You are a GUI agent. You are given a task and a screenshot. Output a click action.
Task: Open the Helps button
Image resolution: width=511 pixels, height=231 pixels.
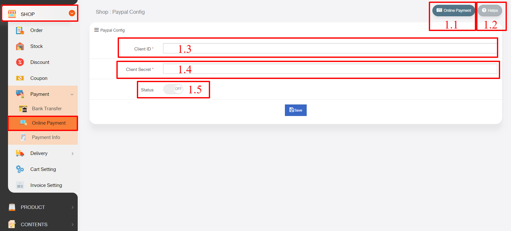(490, 11)
